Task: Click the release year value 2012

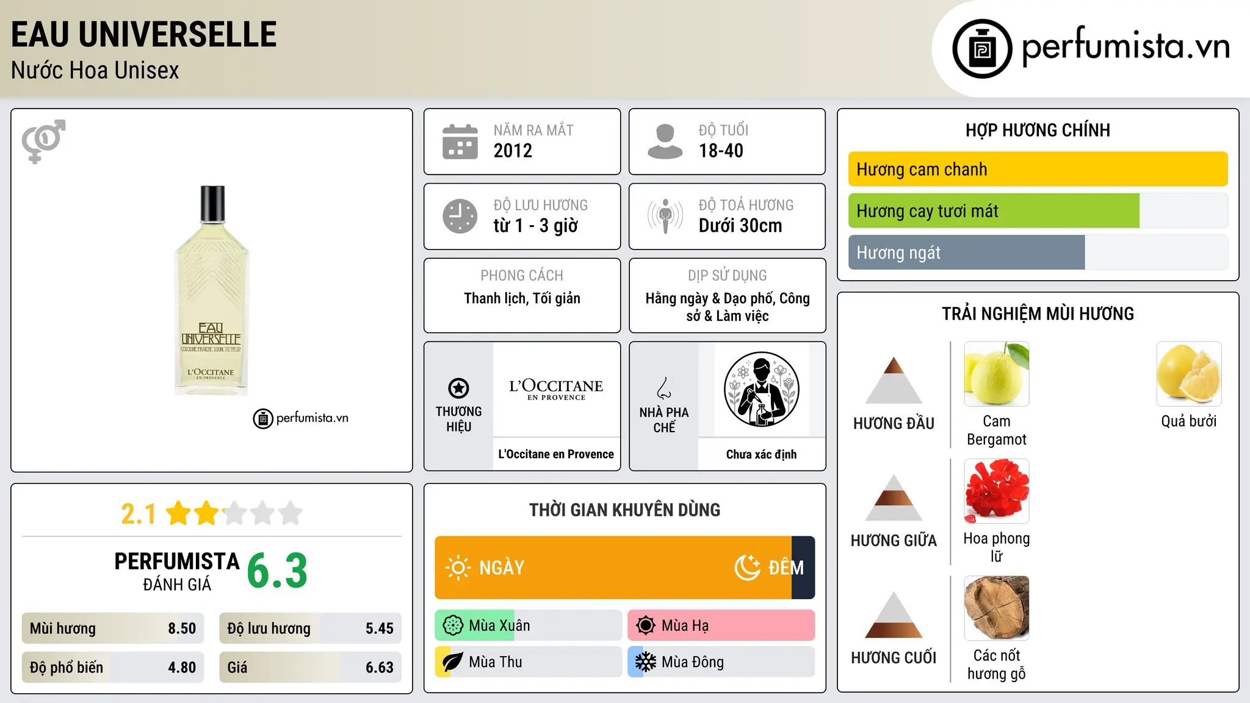Action: (x=513, y=151)
